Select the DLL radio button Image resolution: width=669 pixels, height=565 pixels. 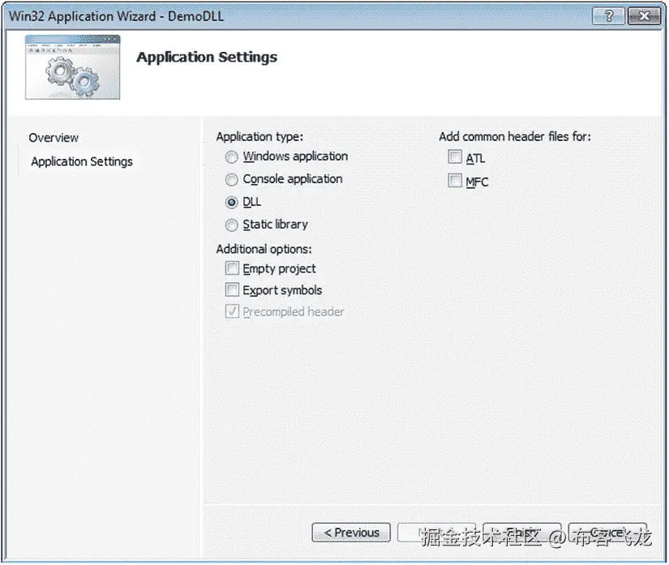pyautogui.click(x=231, y=202)
